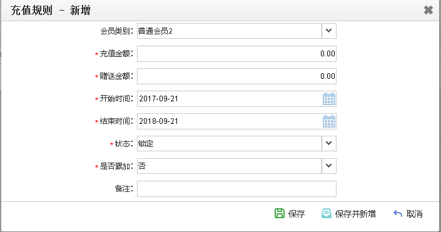Click the 保存并新增 button label
Screen dimensions: 441x232
pos(355,214)
